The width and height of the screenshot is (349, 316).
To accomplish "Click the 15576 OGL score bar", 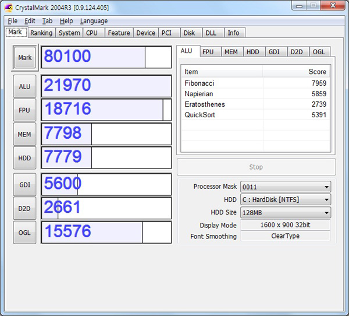I will pyautogui.click(x=106, y=232).
